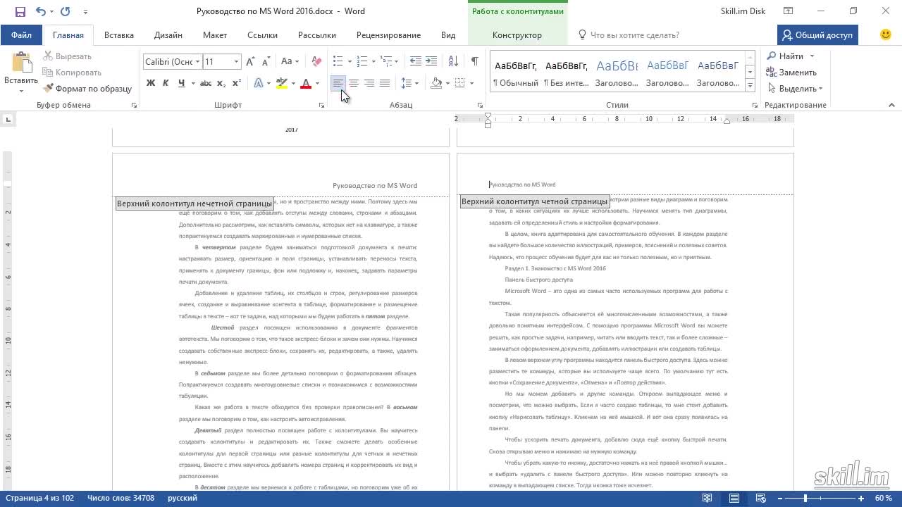Click the tab selector at ruler corner
This screenshot has width=902, height=507.
(8, 119)
